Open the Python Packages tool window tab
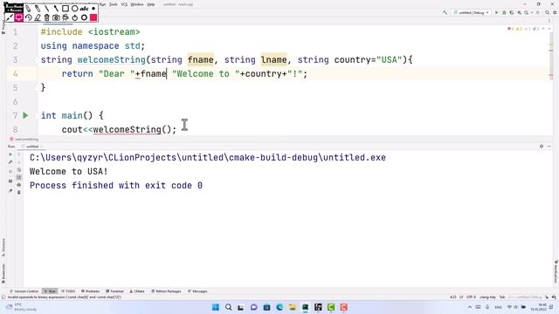 point(166,291)
